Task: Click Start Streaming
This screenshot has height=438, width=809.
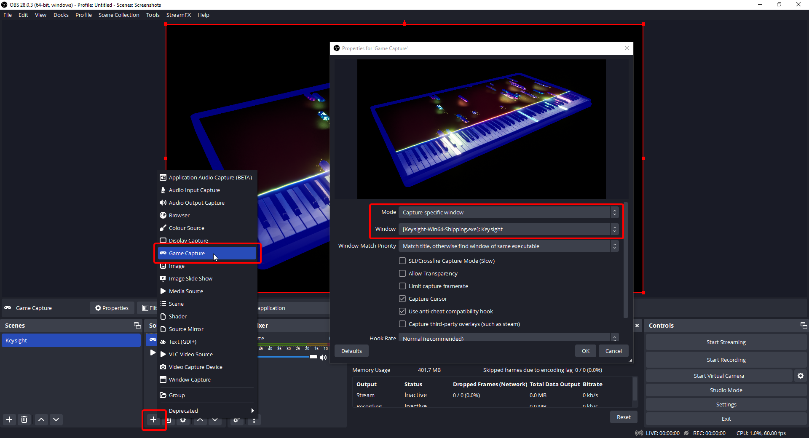Action: 726,342
